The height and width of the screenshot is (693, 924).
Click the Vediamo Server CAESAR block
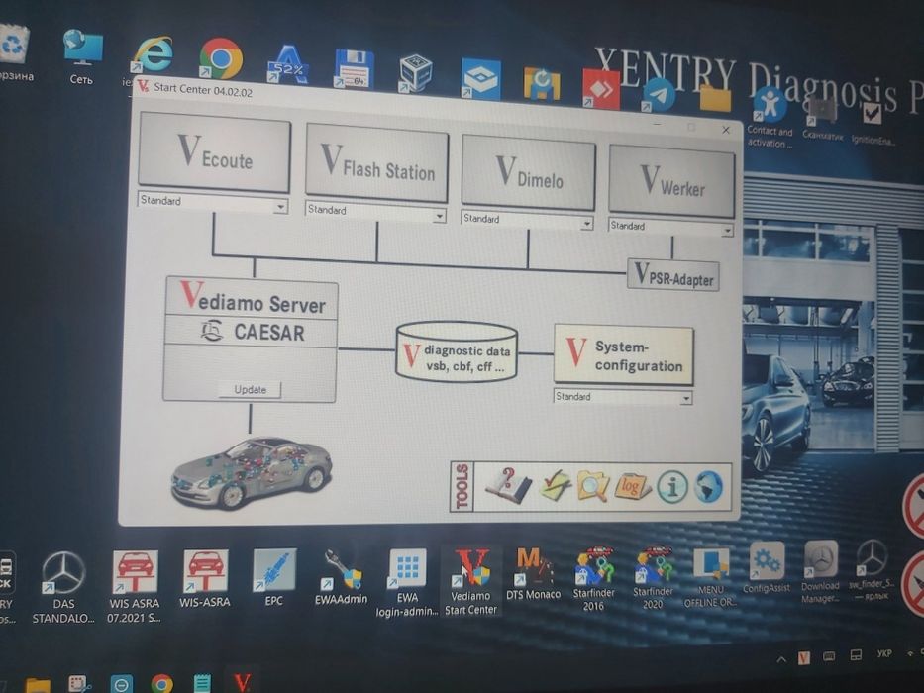click(251, 339)
